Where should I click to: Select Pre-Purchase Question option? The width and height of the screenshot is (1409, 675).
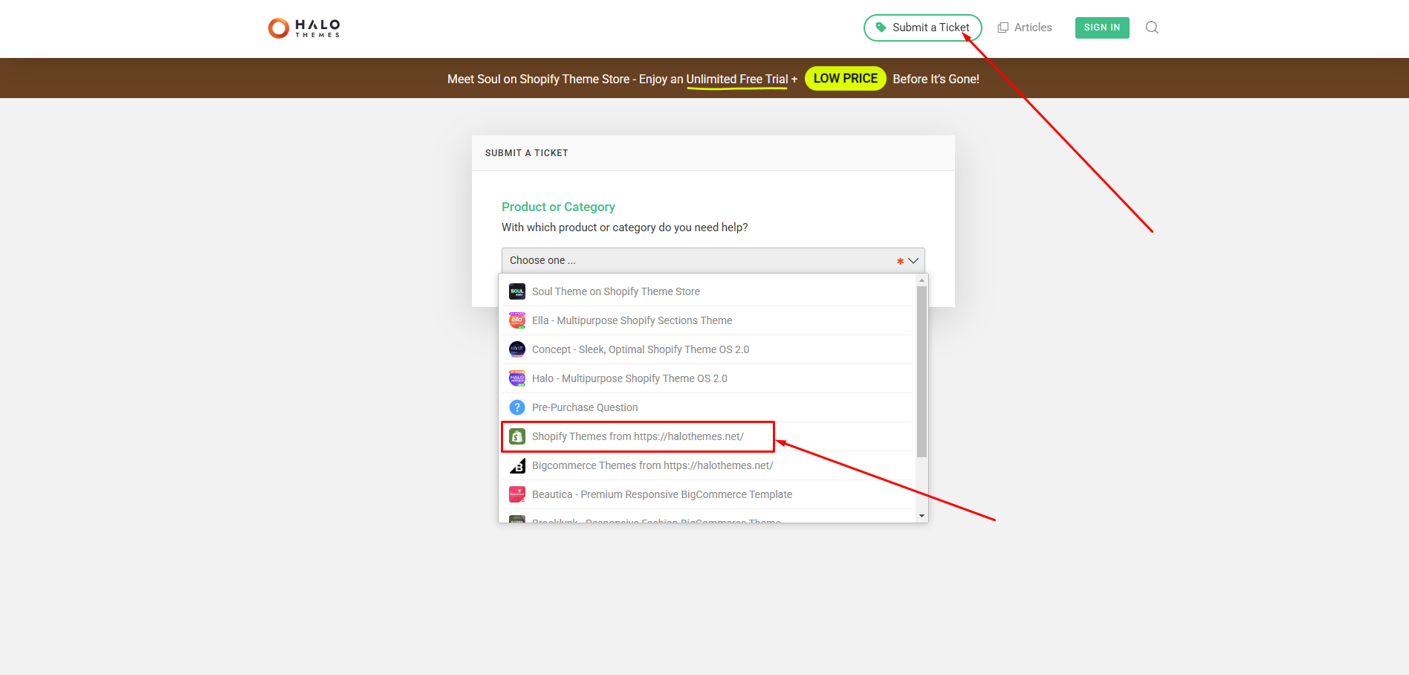707,407
